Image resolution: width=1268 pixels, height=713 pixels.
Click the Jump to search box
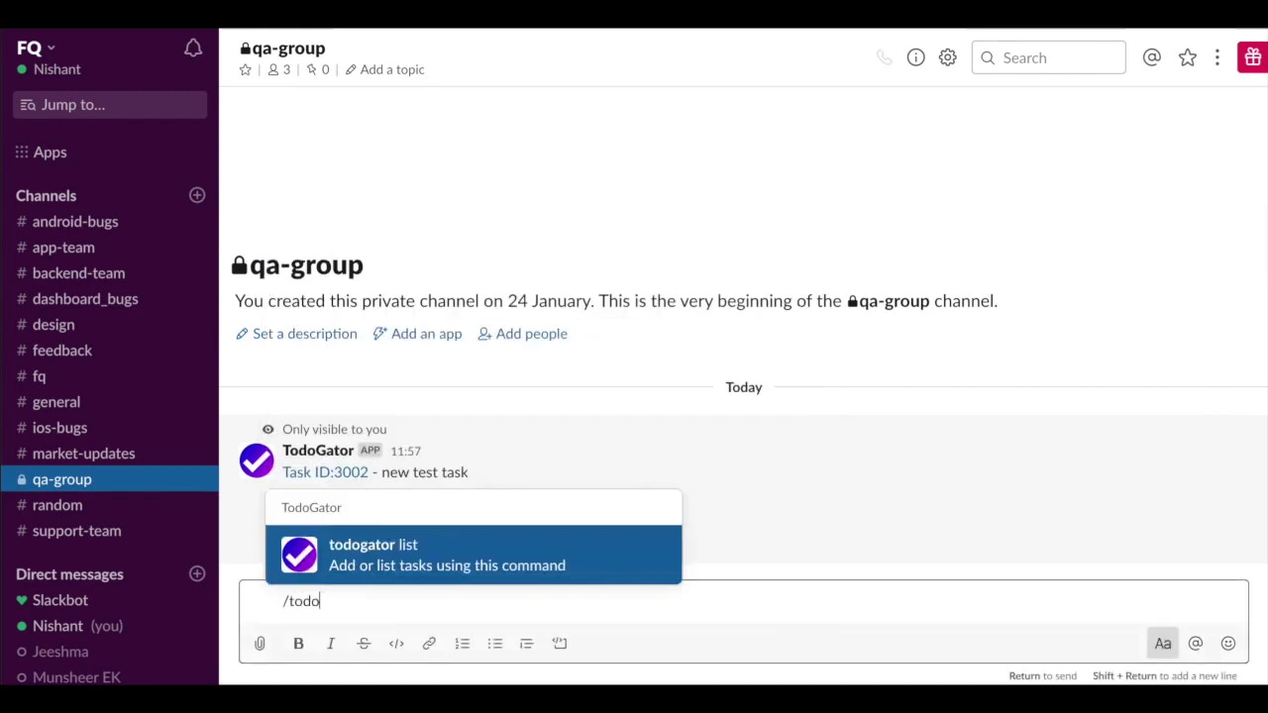(110, 105)
